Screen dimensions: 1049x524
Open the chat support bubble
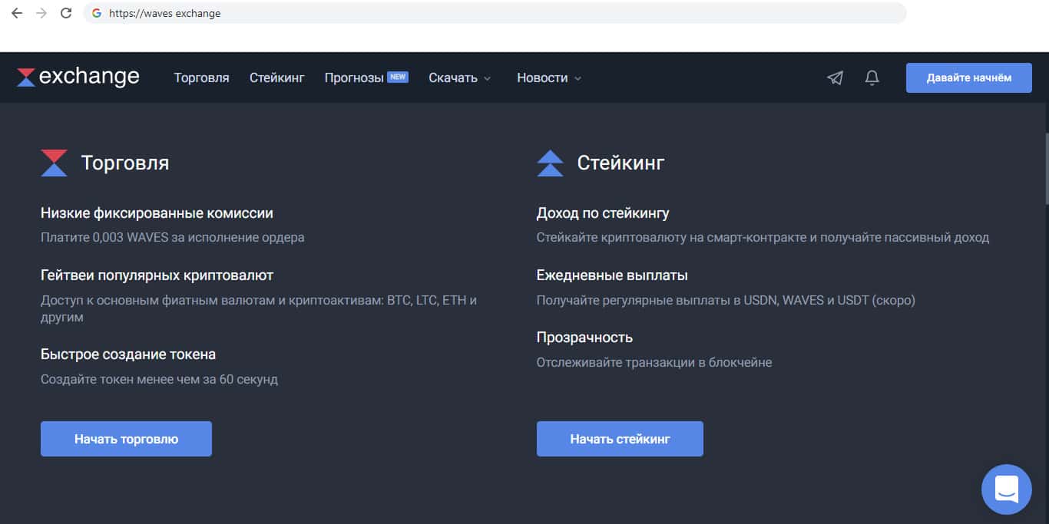point(1006,489)
